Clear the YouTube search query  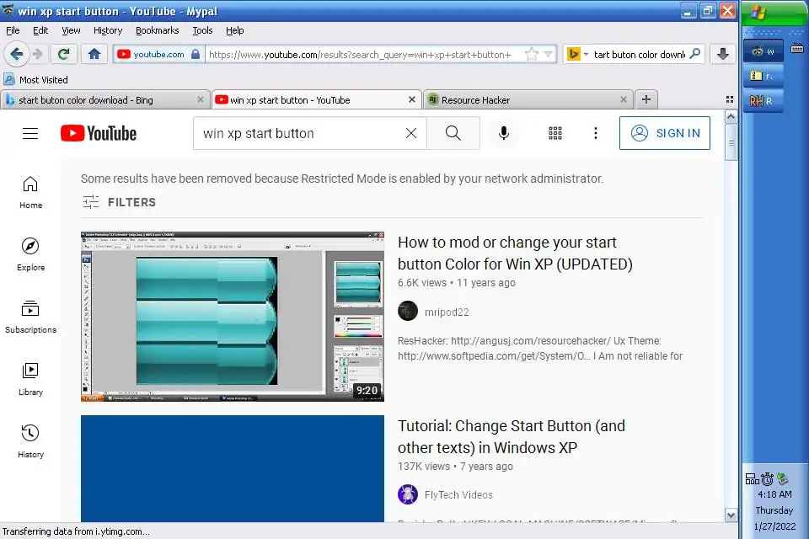coord(411,133)
